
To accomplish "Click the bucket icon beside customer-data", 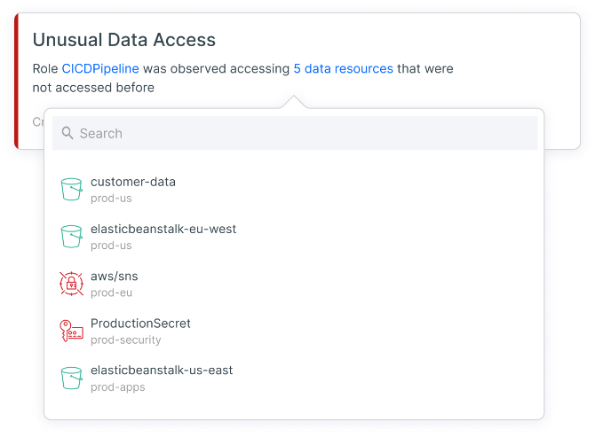I will click(71, 190).
